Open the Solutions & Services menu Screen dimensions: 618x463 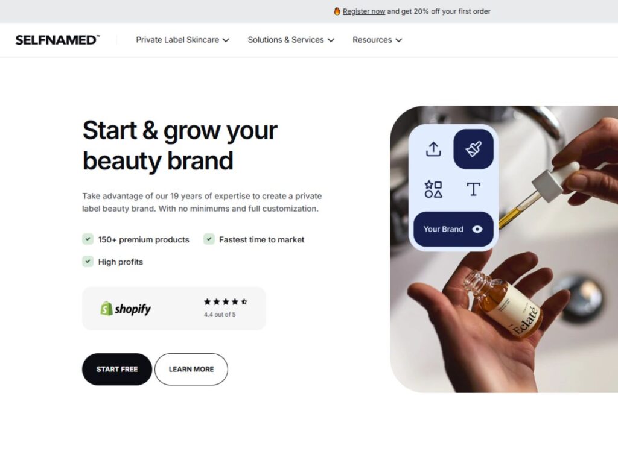click(x=285, y=40)
